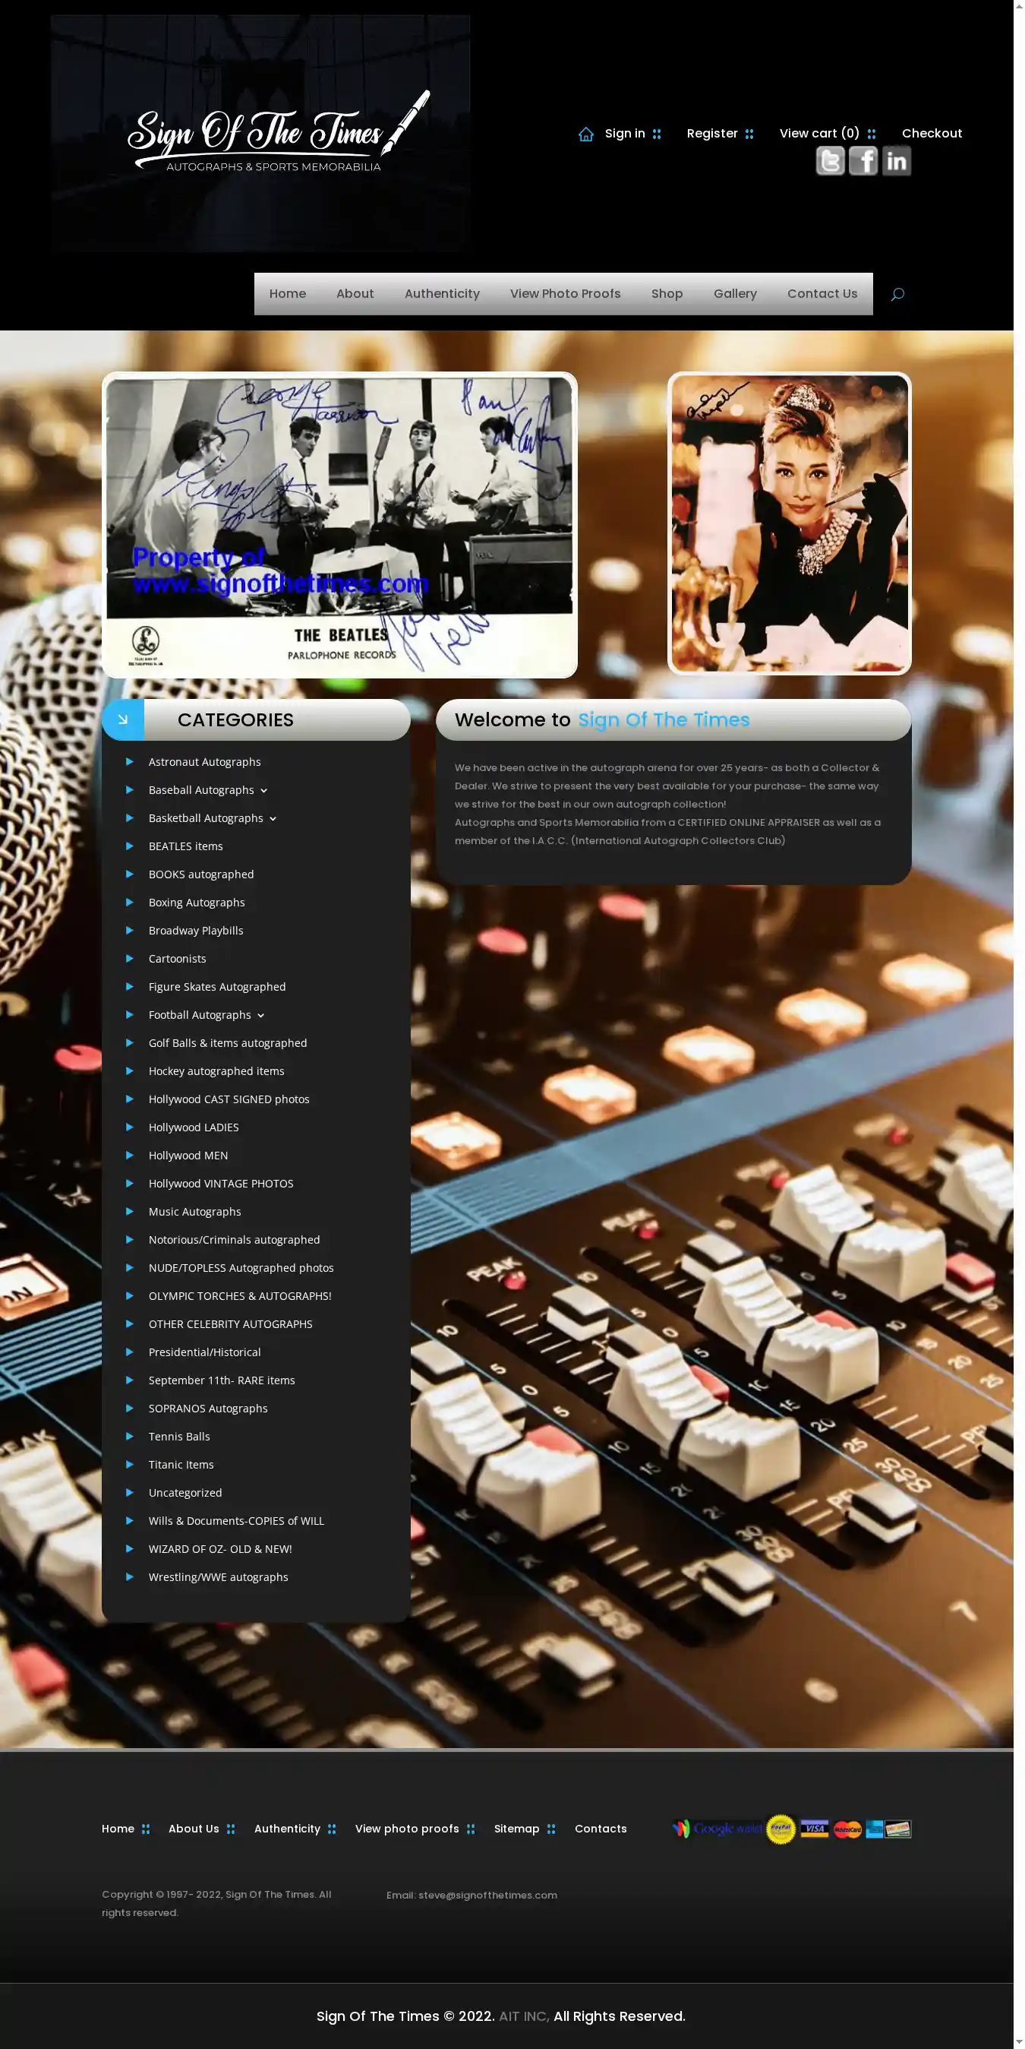The image size is (1025, 2049).
Task: Open the SOPRANOS Autographs category
Action: tap(207, 1409)
